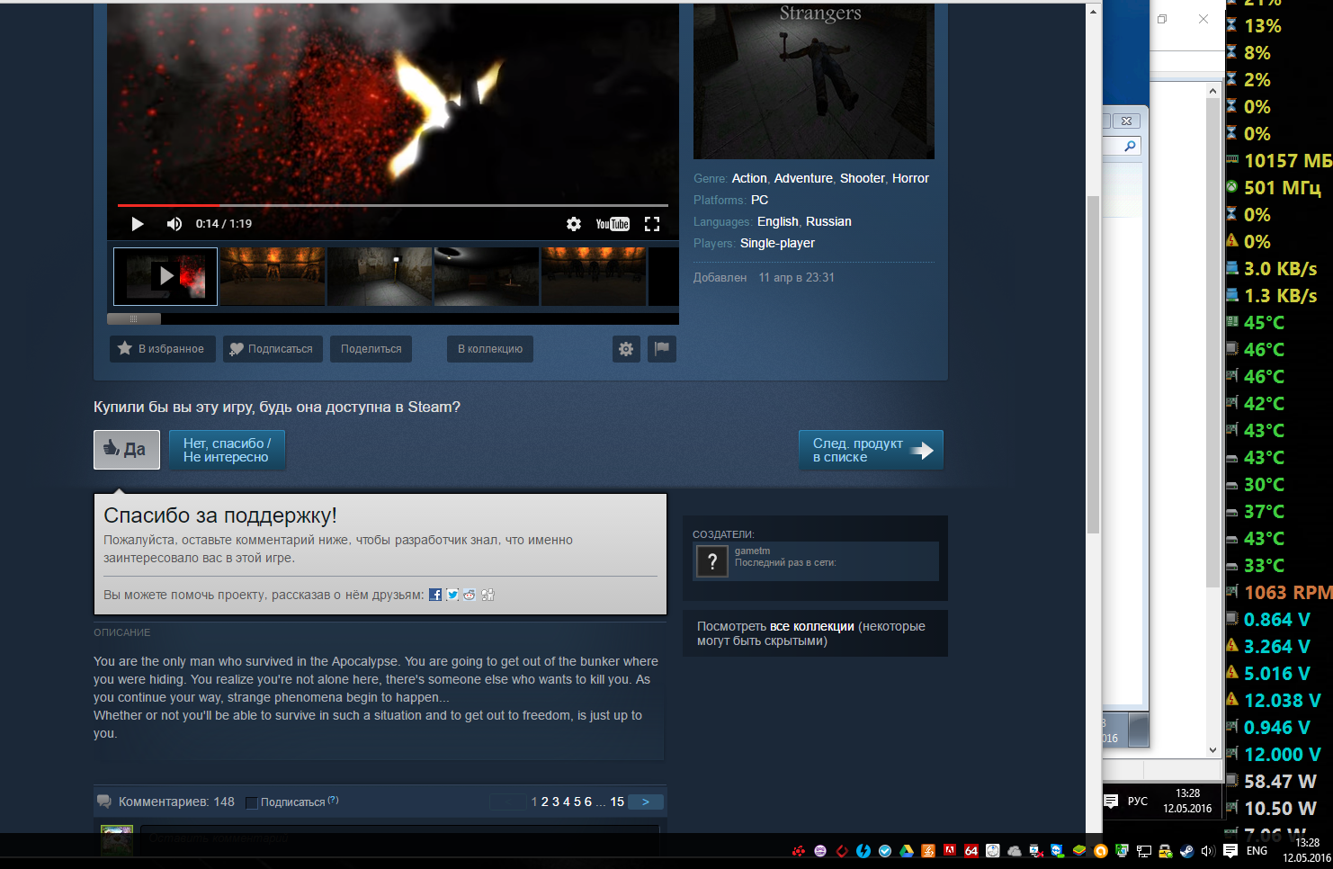The width and height of the screenshot is (1333, 869).
Task: Open the video on YouTube via logo
Action: (613, 224)
